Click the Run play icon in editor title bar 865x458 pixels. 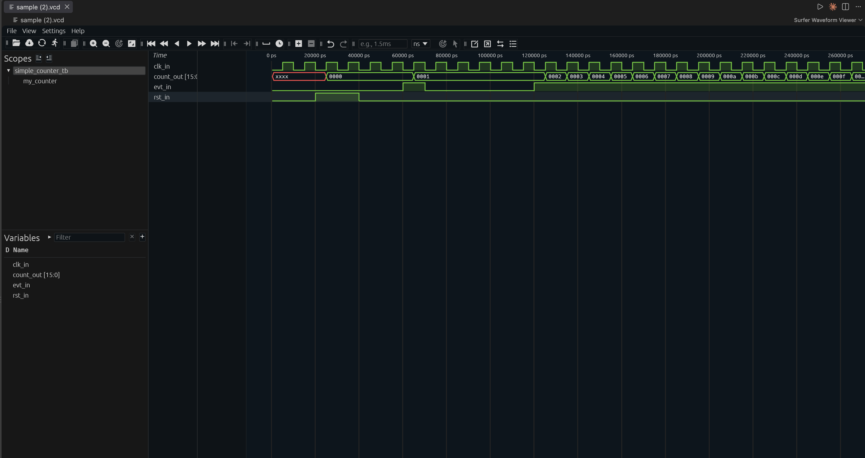(x=820, y=7)
